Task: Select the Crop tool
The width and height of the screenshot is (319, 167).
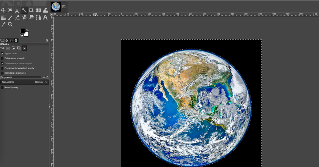Action: tap(31, 10)
